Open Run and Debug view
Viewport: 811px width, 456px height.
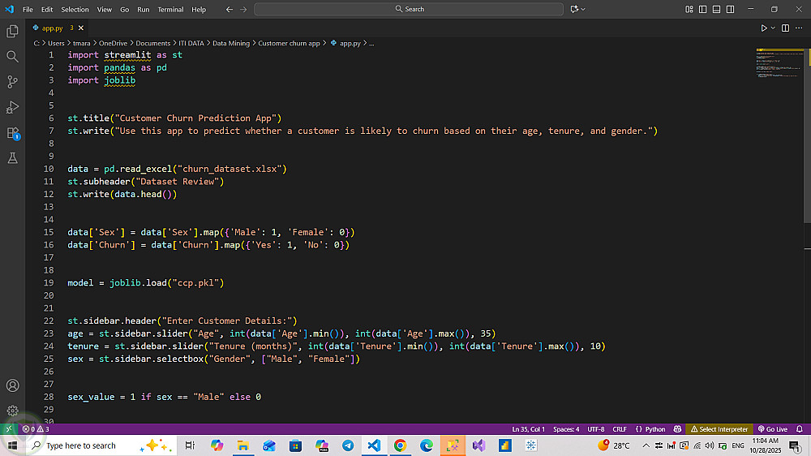pyautogui.click(x=12, y=107)
